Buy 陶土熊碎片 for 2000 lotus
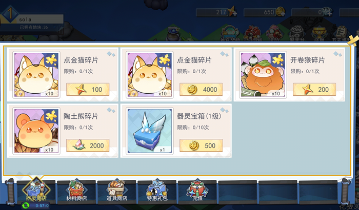 click(88, 145)
